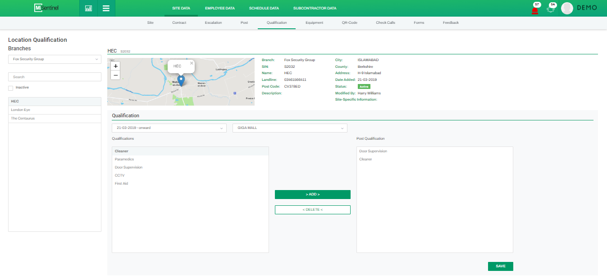
Task: Click the red alarm notification icon
Action: click(x=535, y=10)
